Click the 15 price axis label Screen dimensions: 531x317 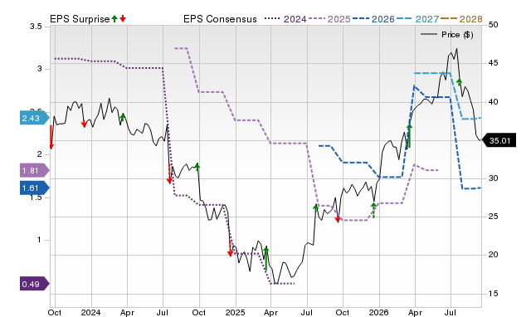(x=494, y=293)
